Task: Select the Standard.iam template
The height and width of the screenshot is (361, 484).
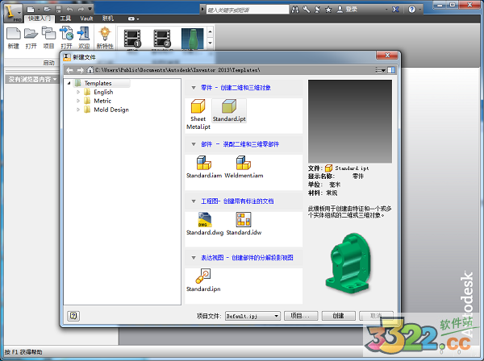Action: (204, 167)
